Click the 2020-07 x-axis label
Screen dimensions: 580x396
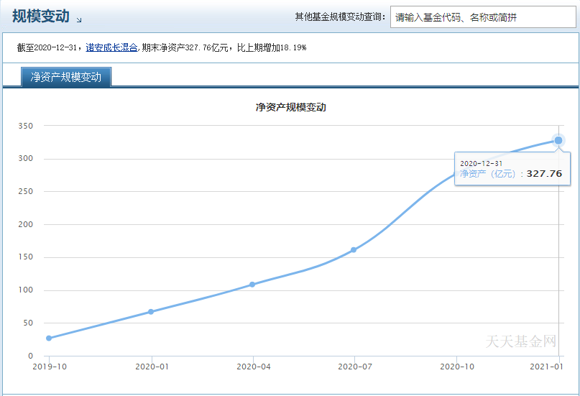[355, 367]
